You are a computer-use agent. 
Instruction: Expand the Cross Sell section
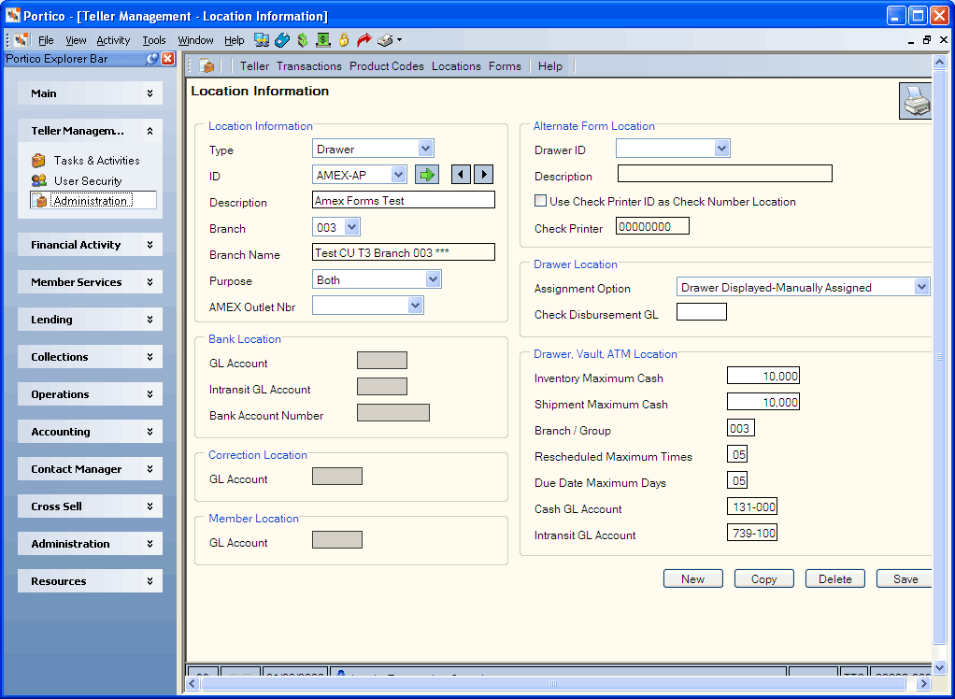pyautogui.click(x=90, y=506)
